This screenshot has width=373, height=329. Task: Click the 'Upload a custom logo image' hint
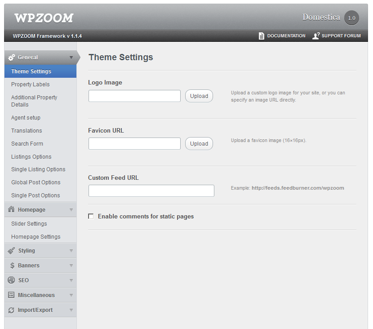288,96
